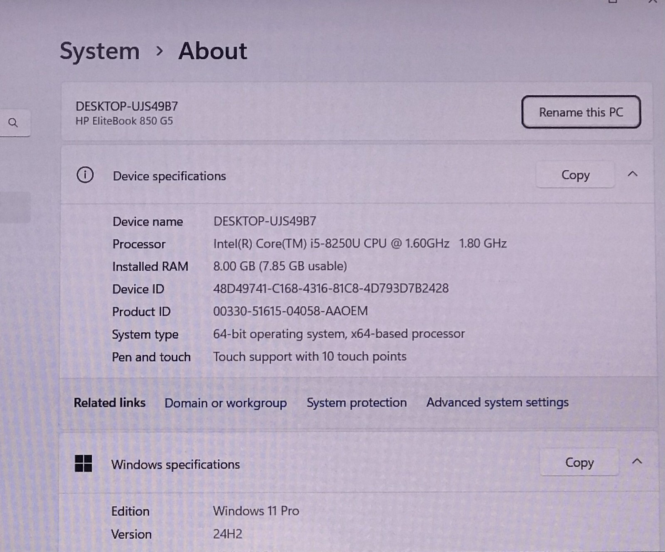Open Advanced system settings link
This screenshot has height=552, width=665.
(498, 402)
